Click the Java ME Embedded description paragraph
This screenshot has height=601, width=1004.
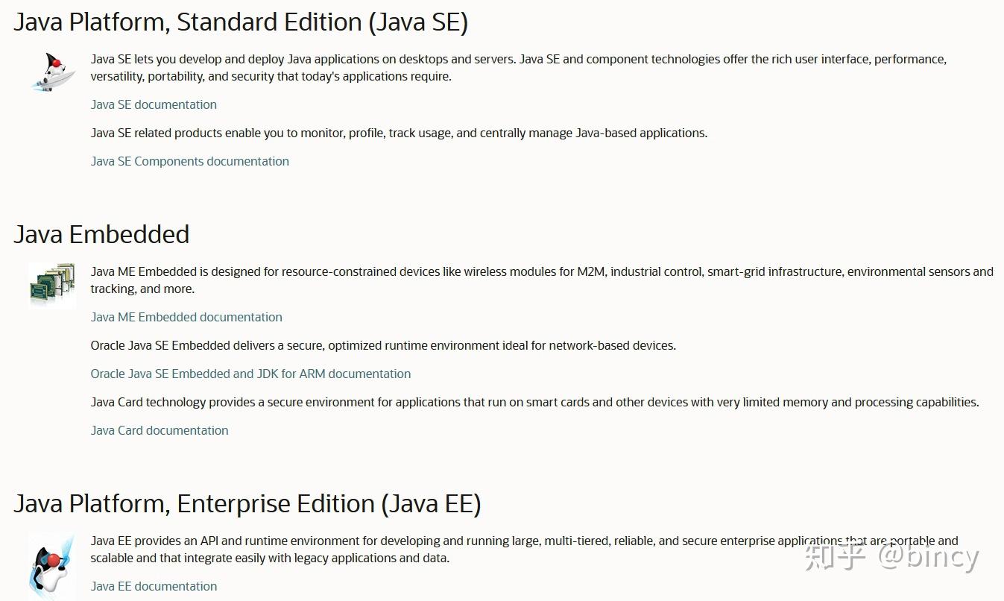coord(541,280)
